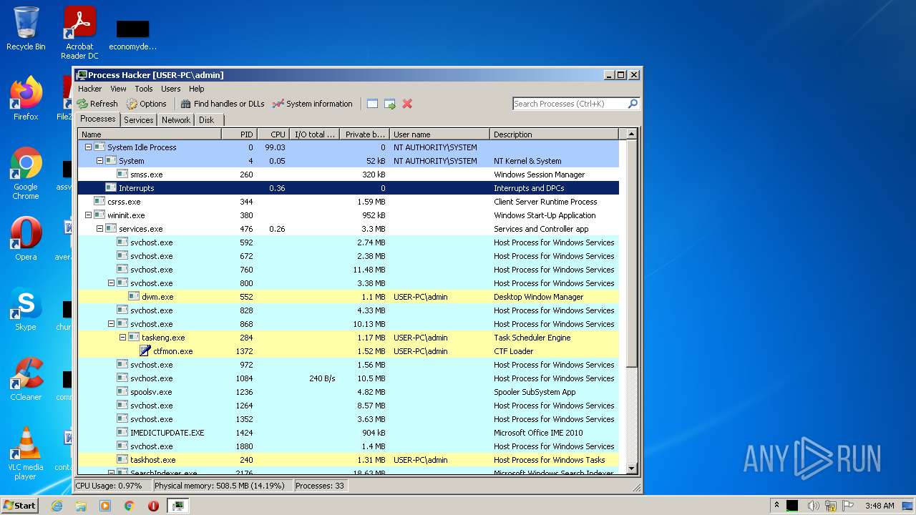Collapse the System process node

pyautogui.click(x=100, y=161)
